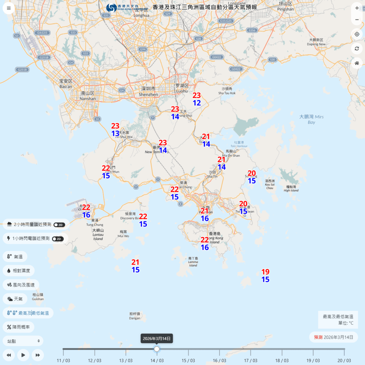Zoom out using the minus map icon

coord(356,19)
